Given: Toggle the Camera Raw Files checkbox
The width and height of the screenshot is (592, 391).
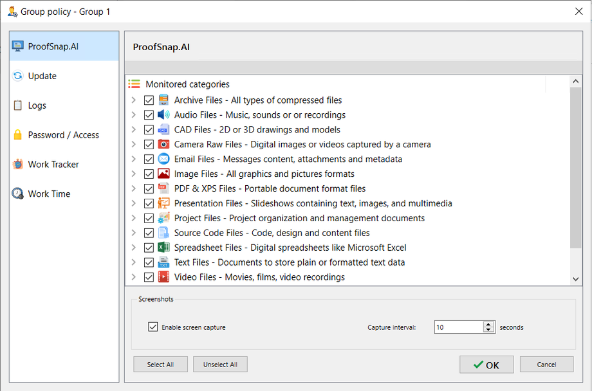Looking at the screenshot, I should click(149, 144).
